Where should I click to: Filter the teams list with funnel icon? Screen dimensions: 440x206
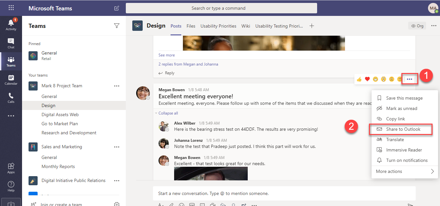tap(117, 26)
